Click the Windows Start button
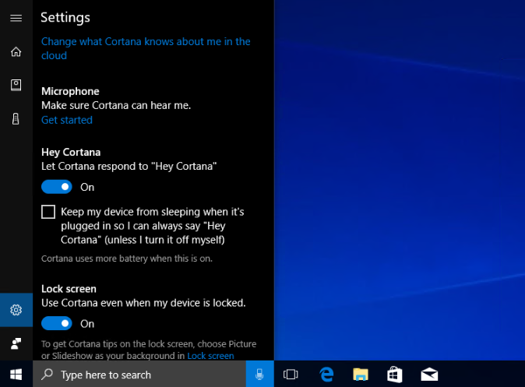 pos(16,375)
